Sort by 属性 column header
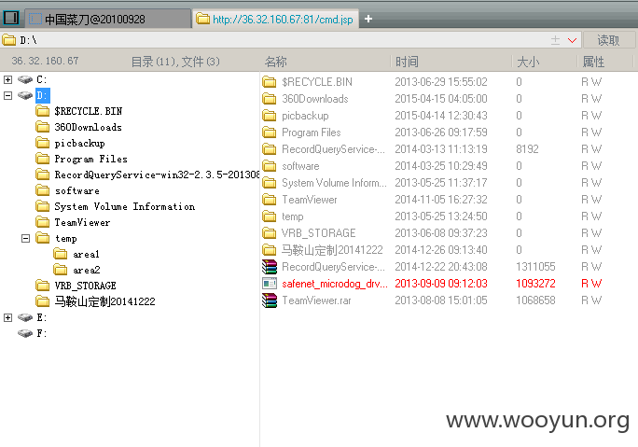This screenshot has height=447, width=638. tap(593, 62)
